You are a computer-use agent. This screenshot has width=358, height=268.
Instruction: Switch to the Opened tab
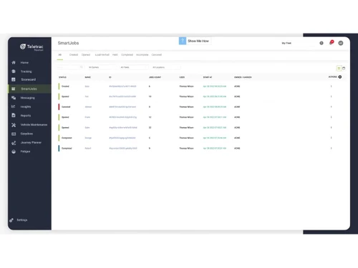pyautogui.click(x=86, y=55)
